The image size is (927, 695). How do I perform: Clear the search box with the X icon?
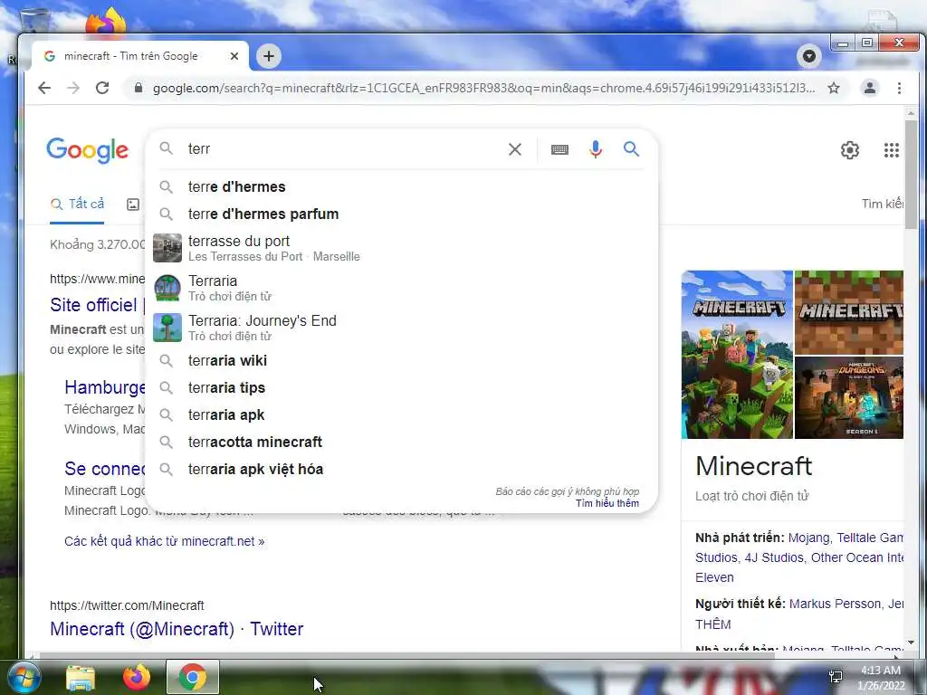[x=515, y=149]
